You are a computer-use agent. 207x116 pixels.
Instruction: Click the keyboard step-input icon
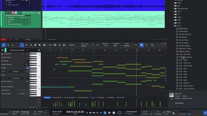55,45
